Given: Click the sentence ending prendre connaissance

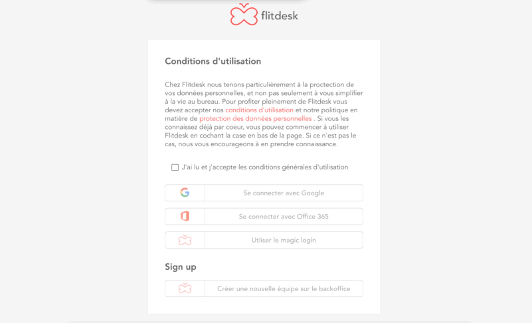Looking at the screenshot, I should coord(251,144).
